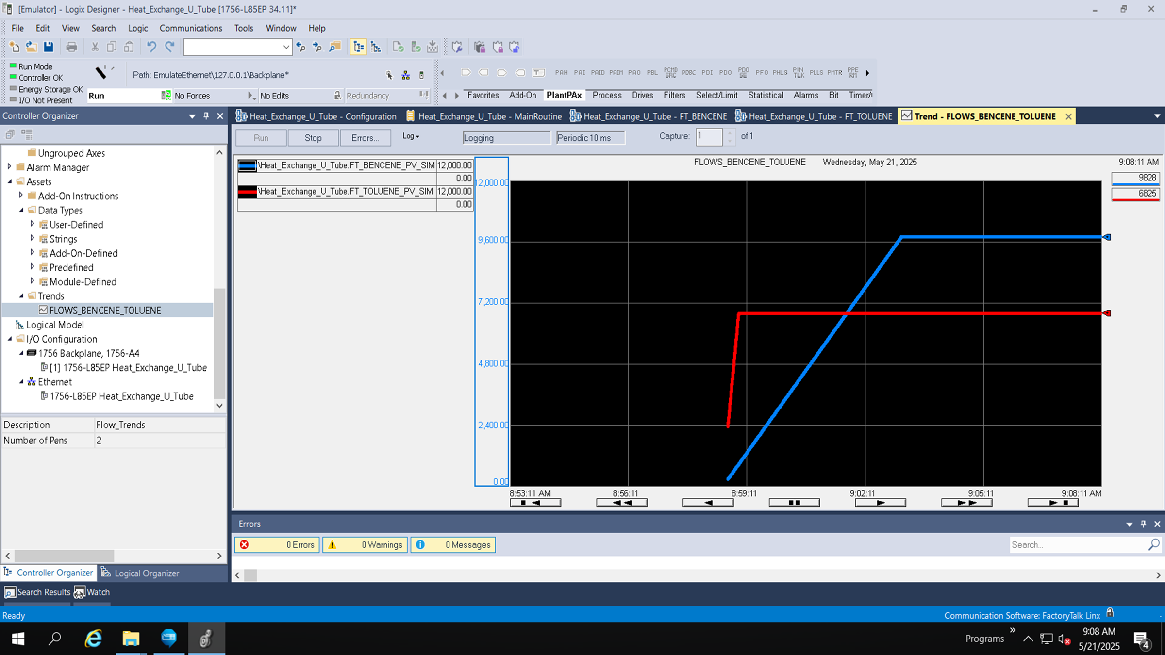Open File Explorer from taskbar
Image resolution: width=1165 pixels, height=655 pixels.
coord(131,639)
